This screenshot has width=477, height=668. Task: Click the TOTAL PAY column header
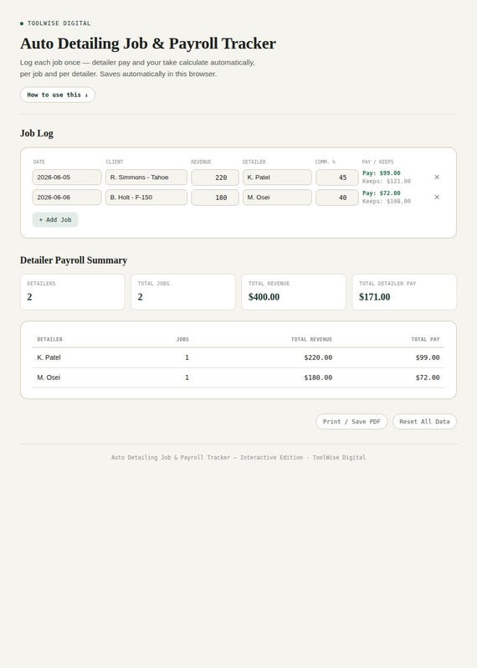[425, 339]
